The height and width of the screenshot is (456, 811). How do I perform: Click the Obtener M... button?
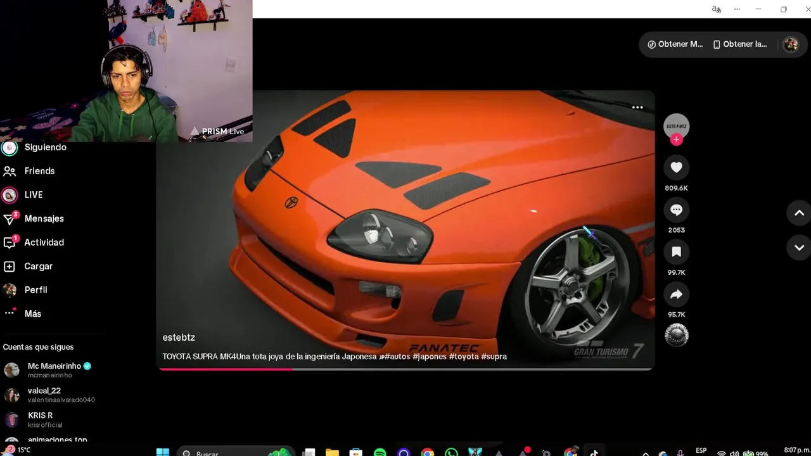click(675, 44)
